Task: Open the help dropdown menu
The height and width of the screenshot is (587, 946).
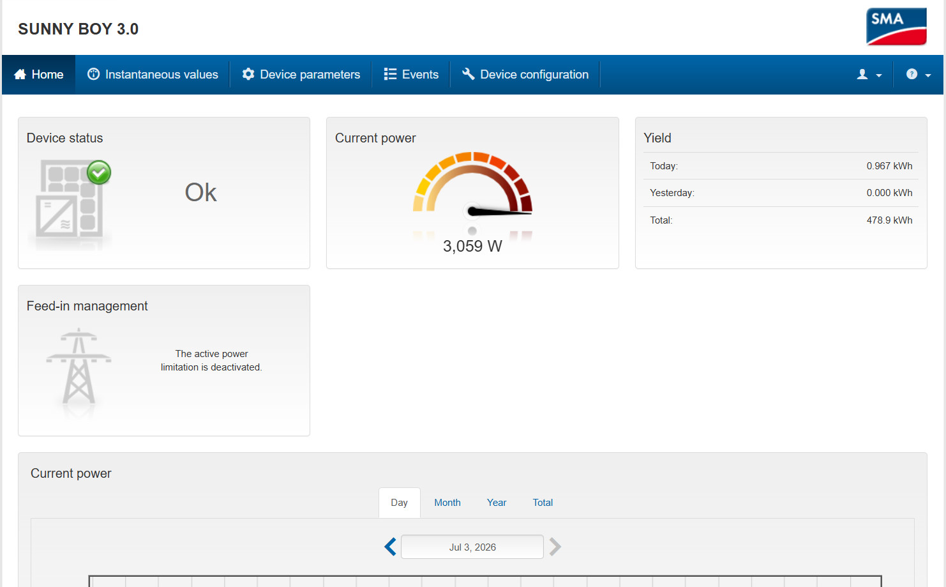Action: pos(918,75)
